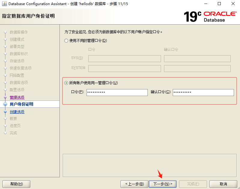The image size is (240, 189).
Task: Go back with 上一步(B) button
Action: pos(134,184)
